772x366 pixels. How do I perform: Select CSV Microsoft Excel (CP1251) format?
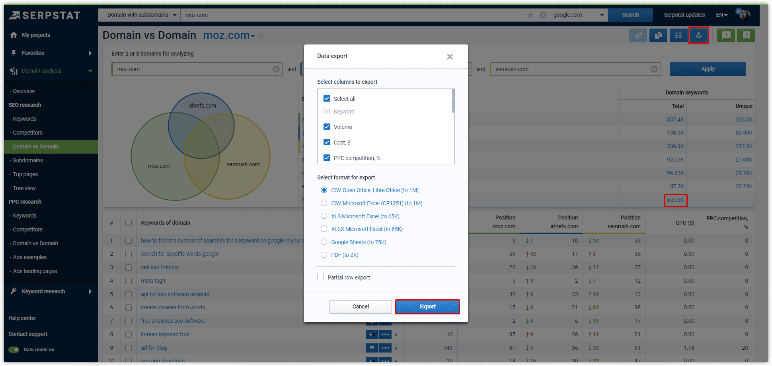coord(324,203)
